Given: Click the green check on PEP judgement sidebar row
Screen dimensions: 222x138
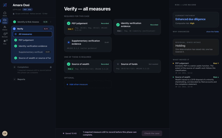Looking at the screenshot, I should (x=16, y=40).
